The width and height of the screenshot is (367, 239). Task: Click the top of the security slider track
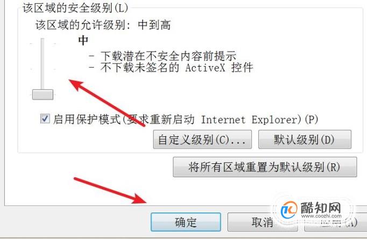pyautogui.click(x=43, y=40)
